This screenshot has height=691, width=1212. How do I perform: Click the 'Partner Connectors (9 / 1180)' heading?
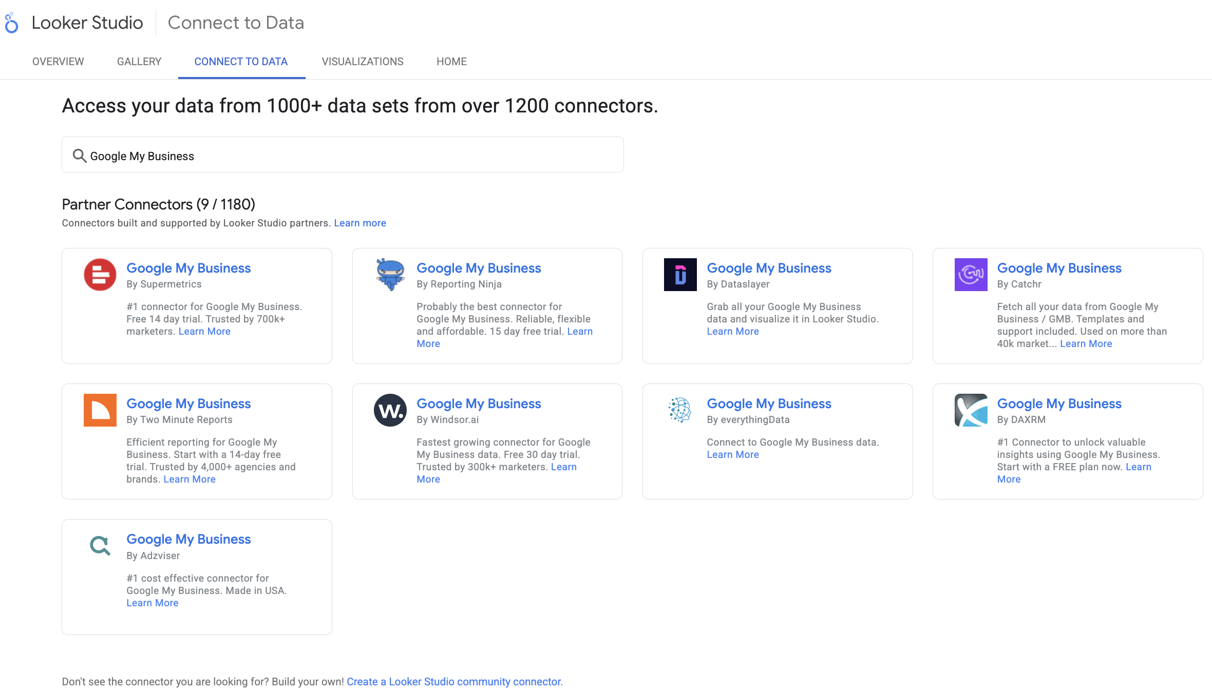tap(158, 204)
